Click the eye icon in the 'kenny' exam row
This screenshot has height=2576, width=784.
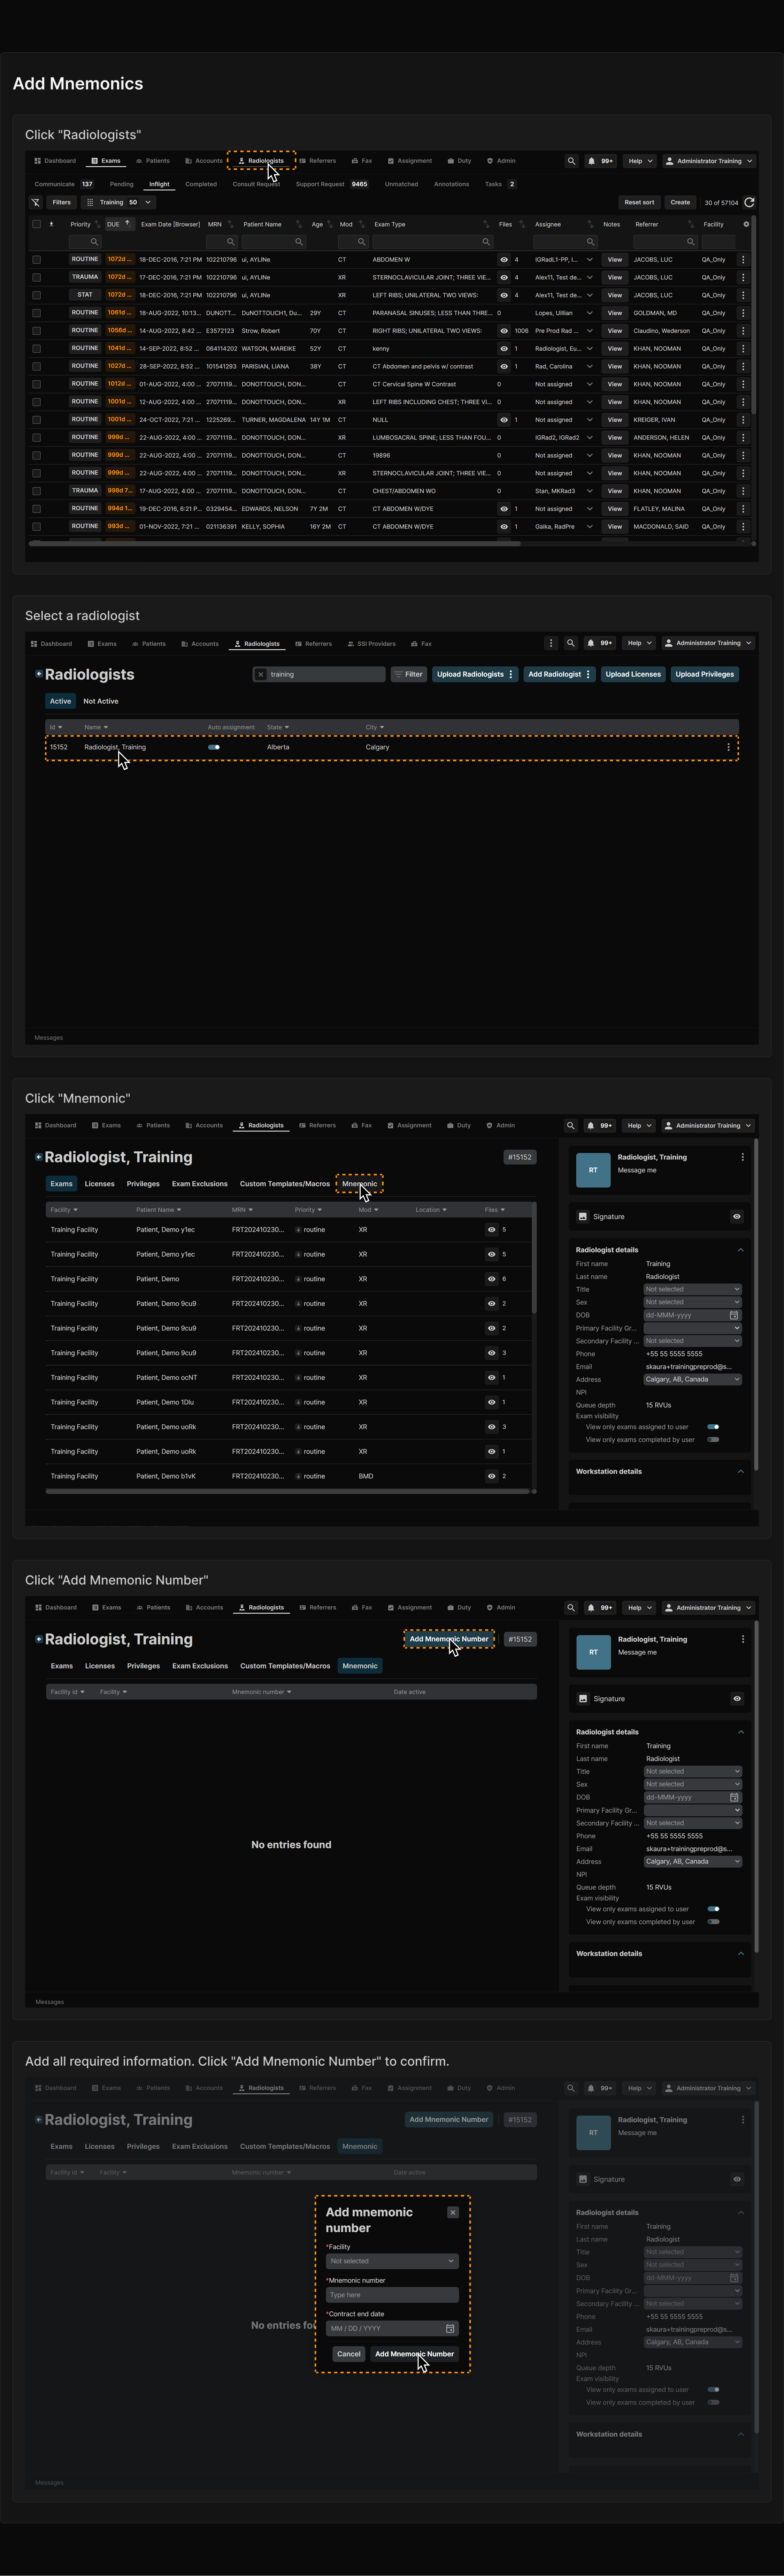coord(504,349)
